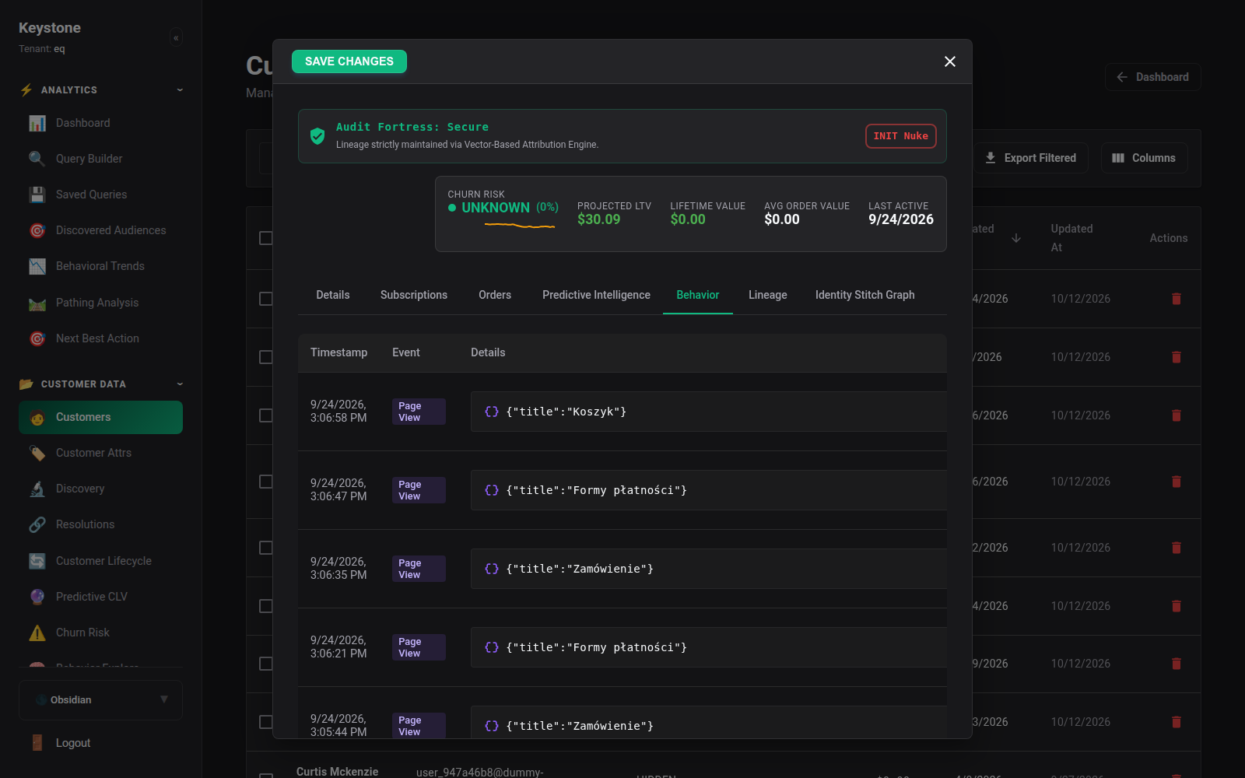
Task: Click the Logout door icon
Action: tap(37, 743)
